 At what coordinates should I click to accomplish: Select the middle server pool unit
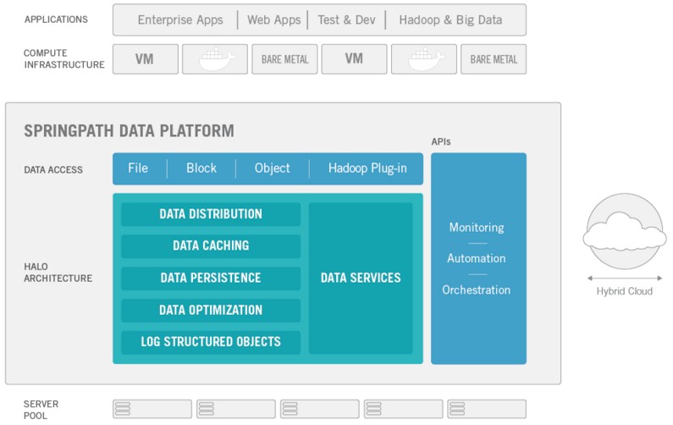coord(320,409)
